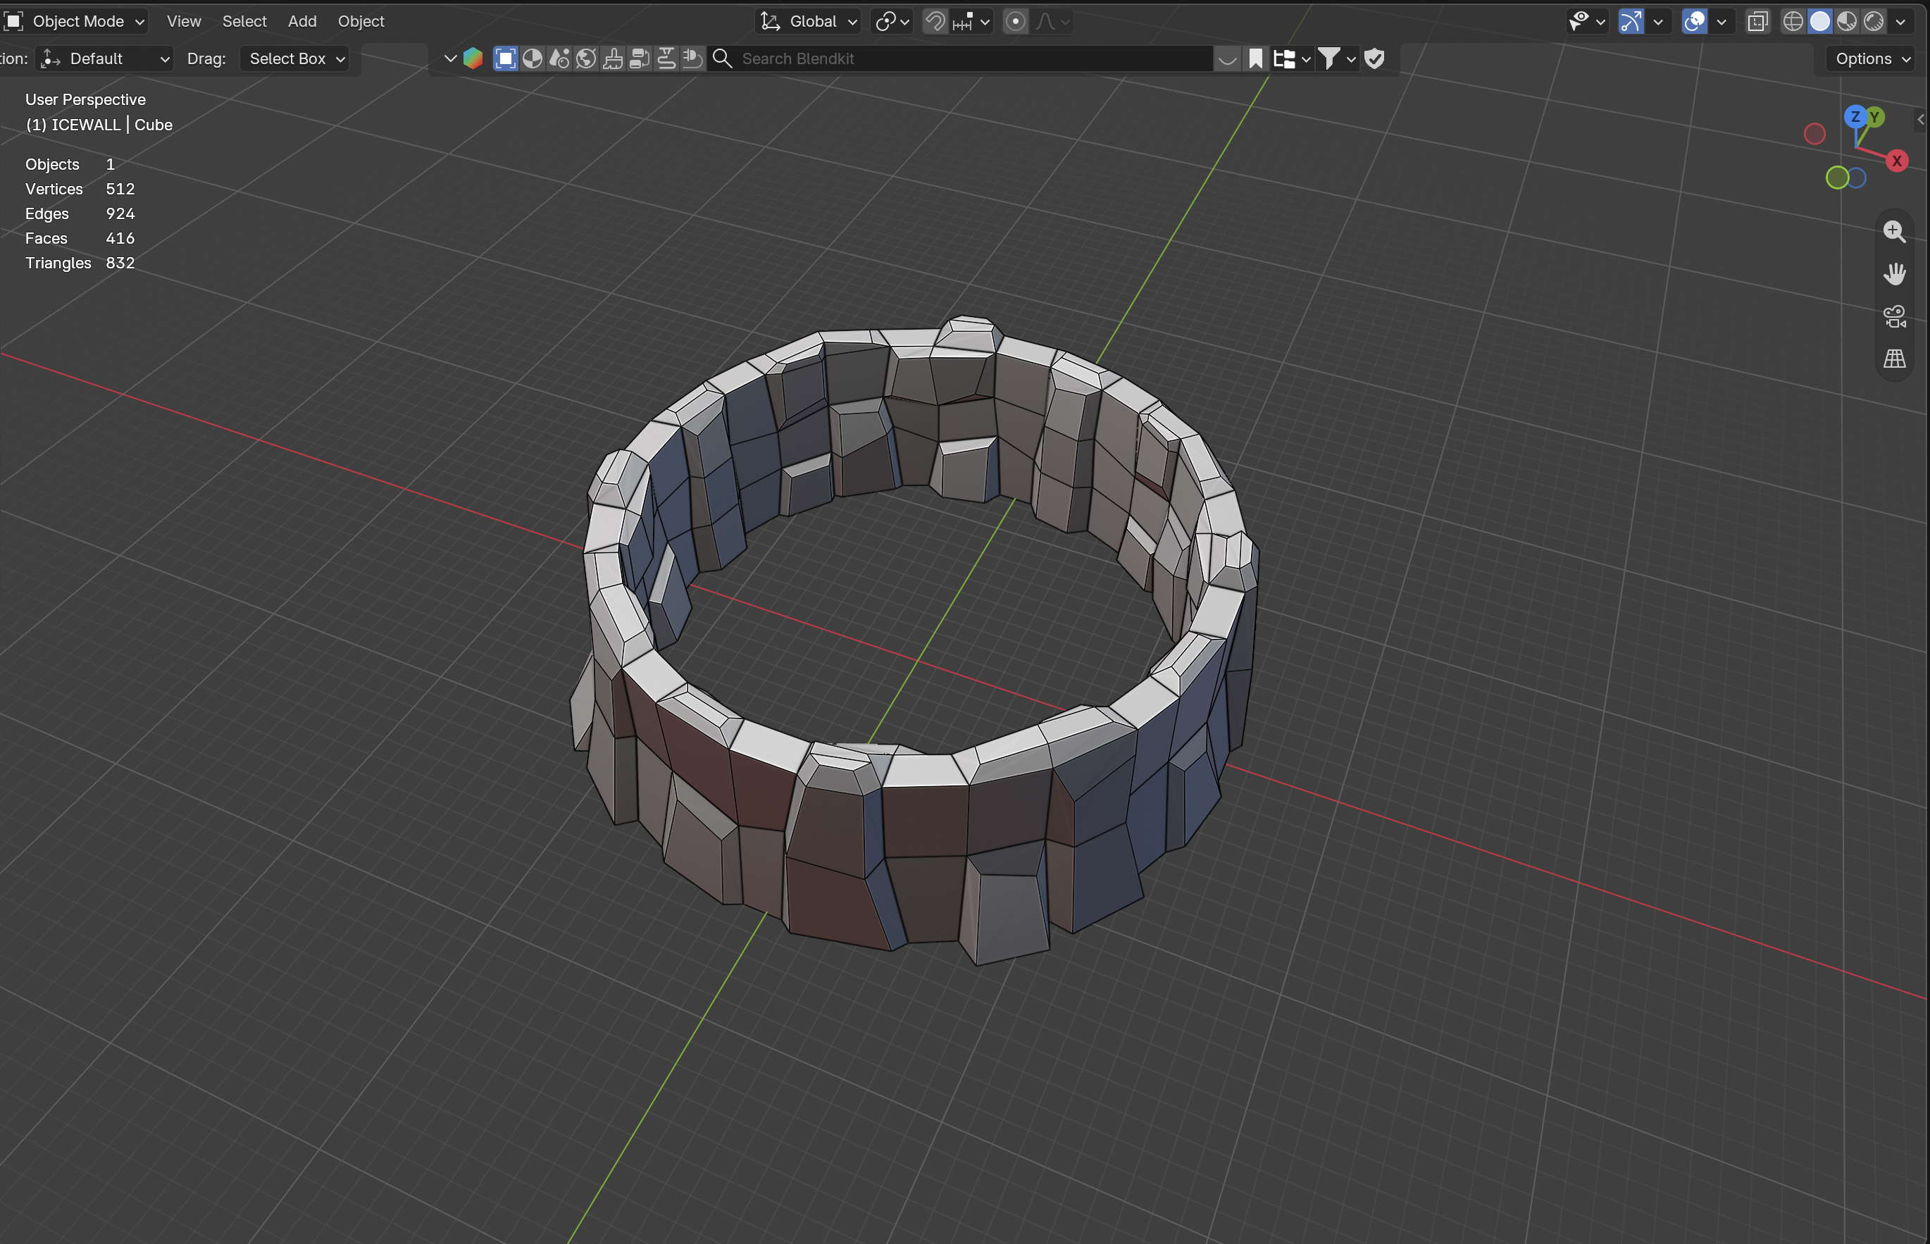Click the negative X axis gizmo circle
The image size is (1930, 1244).
coord(1814,133)
